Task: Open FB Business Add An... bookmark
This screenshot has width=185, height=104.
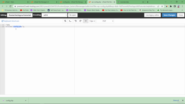Action: (10, 10)
